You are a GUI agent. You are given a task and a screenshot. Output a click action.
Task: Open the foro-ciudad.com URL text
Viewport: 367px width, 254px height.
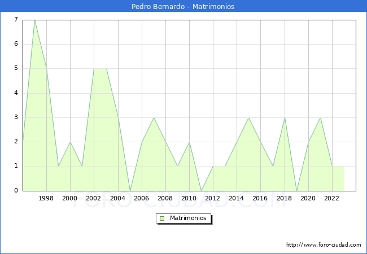pyautogui.click(x=324, y=245)
